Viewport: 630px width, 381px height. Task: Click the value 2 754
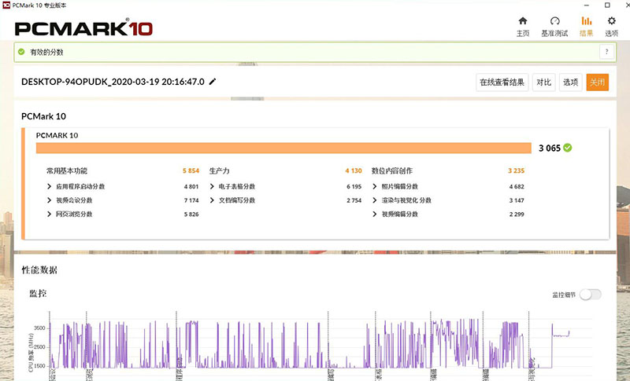pos(354,200)
